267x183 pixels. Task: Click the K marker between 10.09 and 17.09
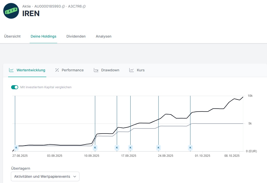pyautogui.click(x=117, y=147)
